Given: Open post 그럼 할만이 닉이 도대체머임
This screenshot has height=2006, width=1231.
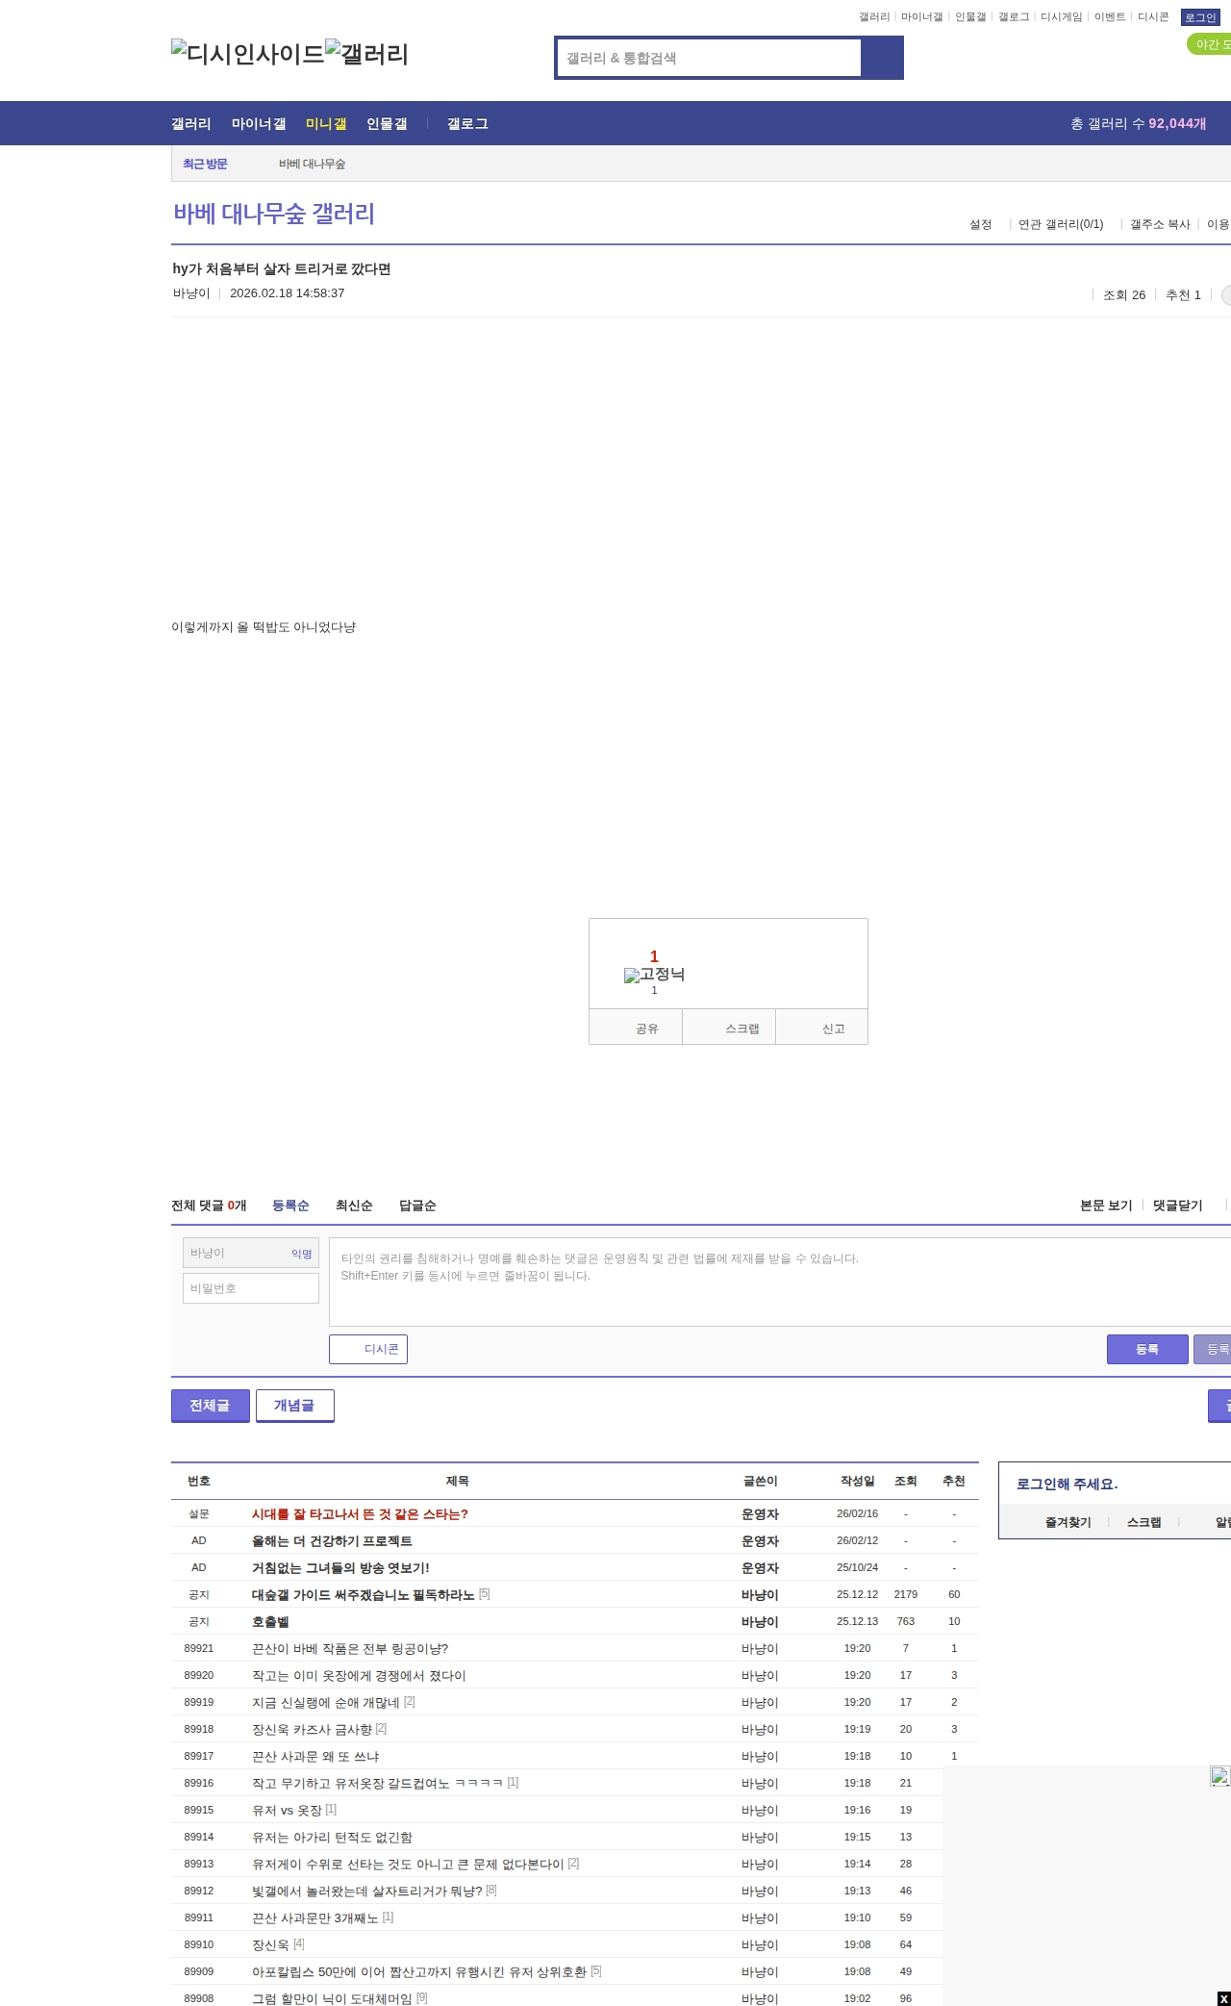Looking at the screenshot, I should point(332,1998).
